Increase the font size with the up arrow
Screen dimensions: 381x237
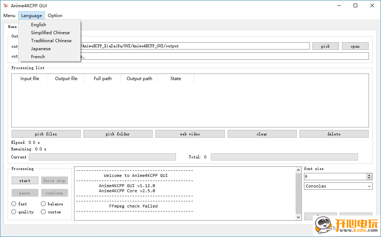point(369,175)
